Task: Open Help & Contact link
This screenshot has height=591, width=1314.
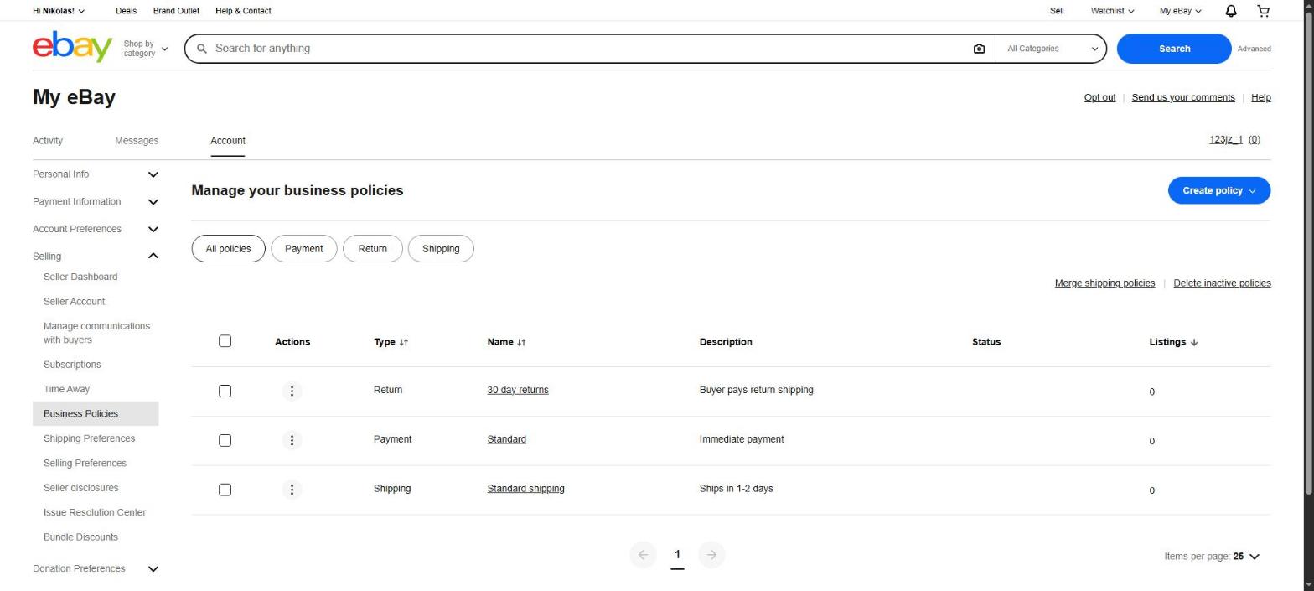Action: (243, 11)
